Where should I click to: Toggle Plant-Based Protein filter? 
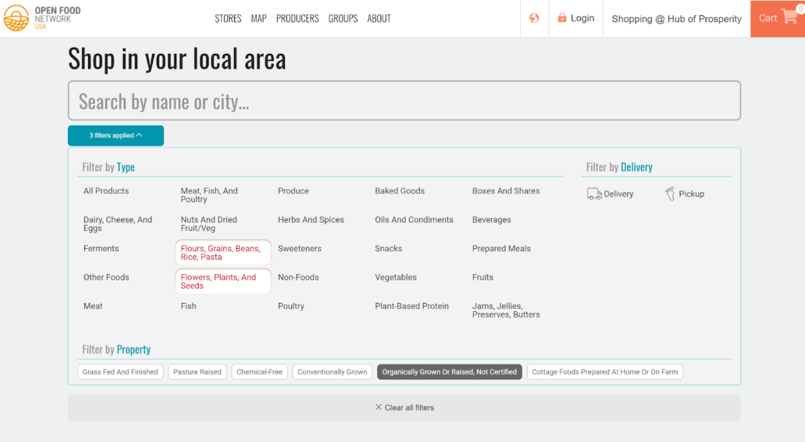tap(412, 306)
